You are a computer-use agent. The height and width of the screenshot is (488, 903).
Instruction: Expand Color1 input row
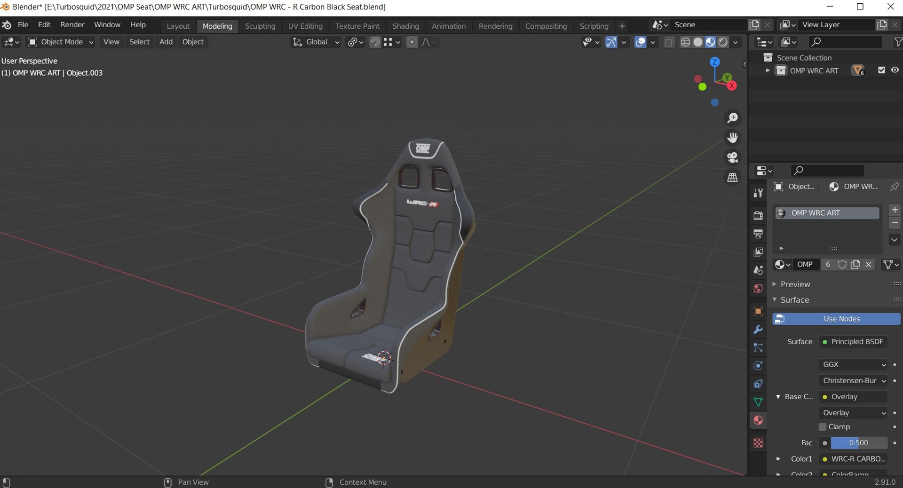pos(778,459)
